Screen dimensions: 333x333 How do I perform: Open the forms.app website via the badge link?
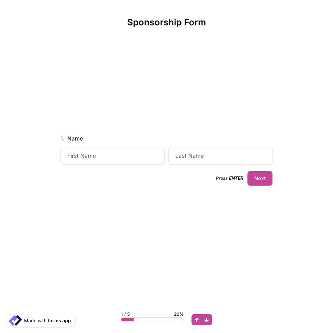(x=40, y=321)
